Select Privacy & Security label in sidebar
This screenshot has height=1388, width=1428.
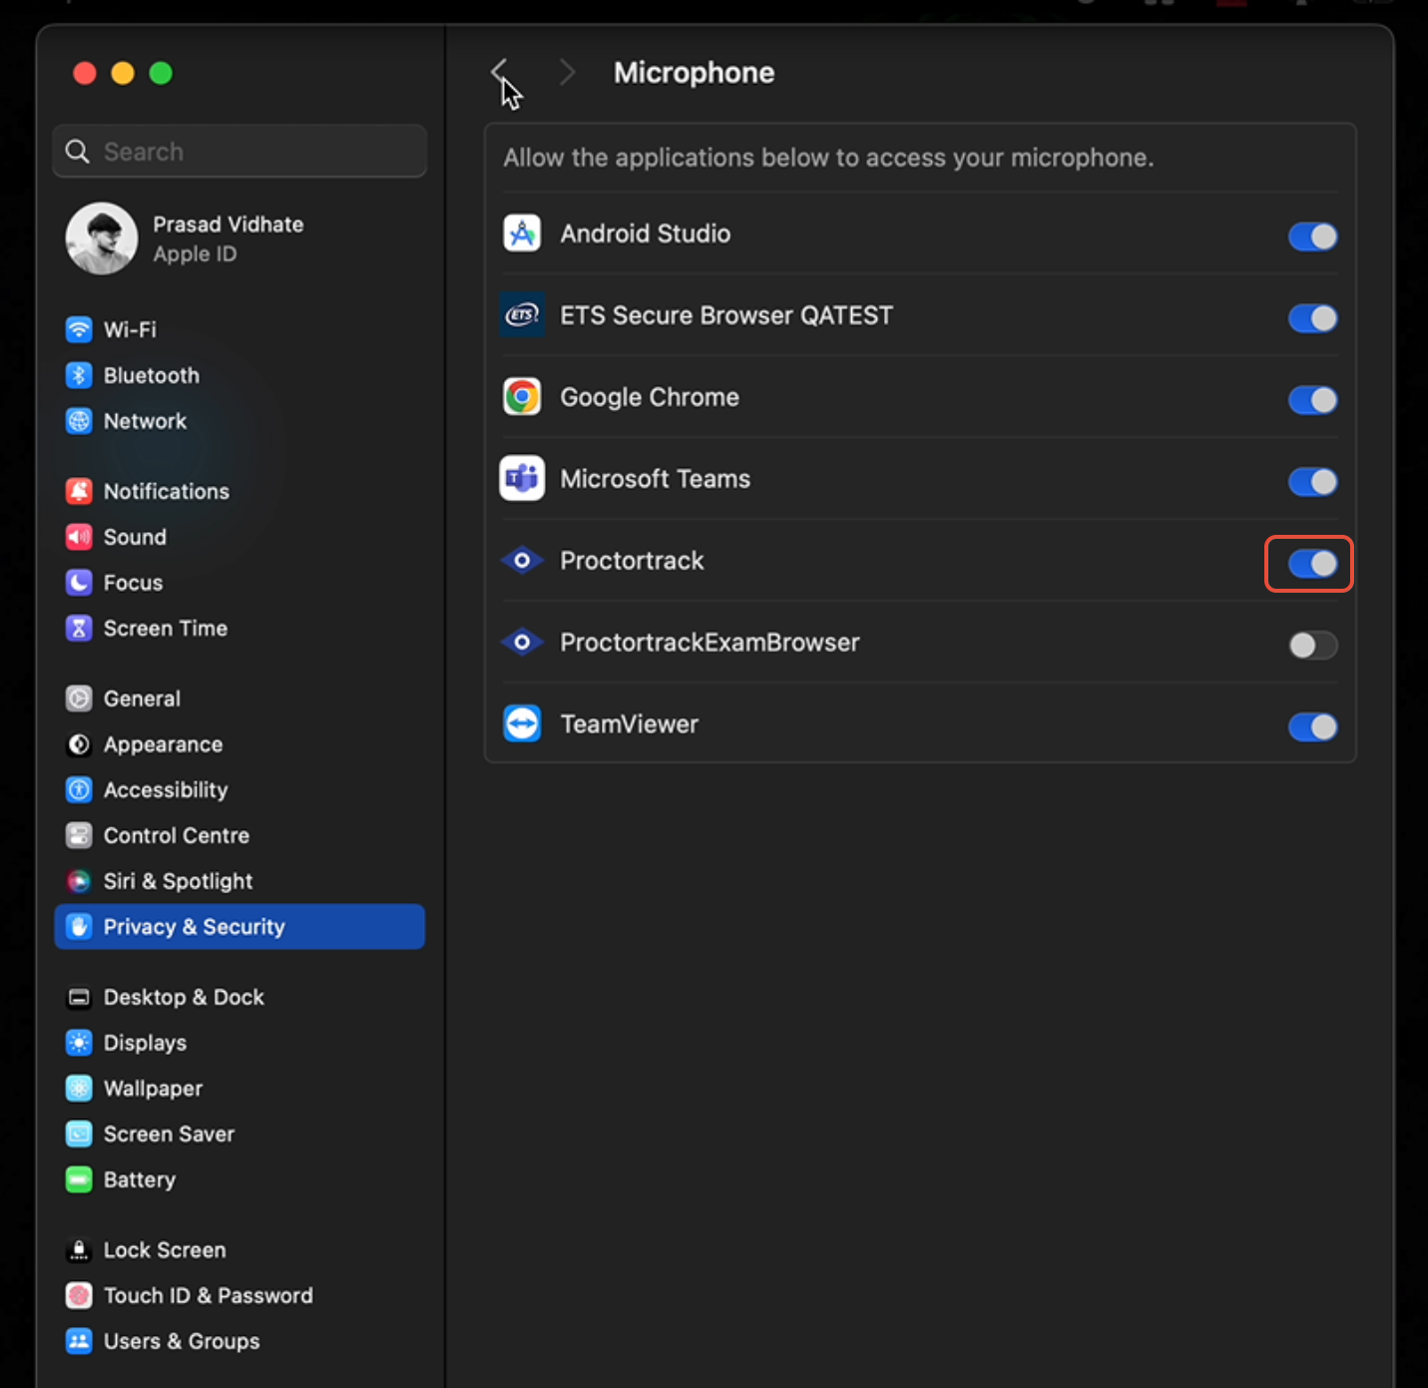[x=195, y=927]
